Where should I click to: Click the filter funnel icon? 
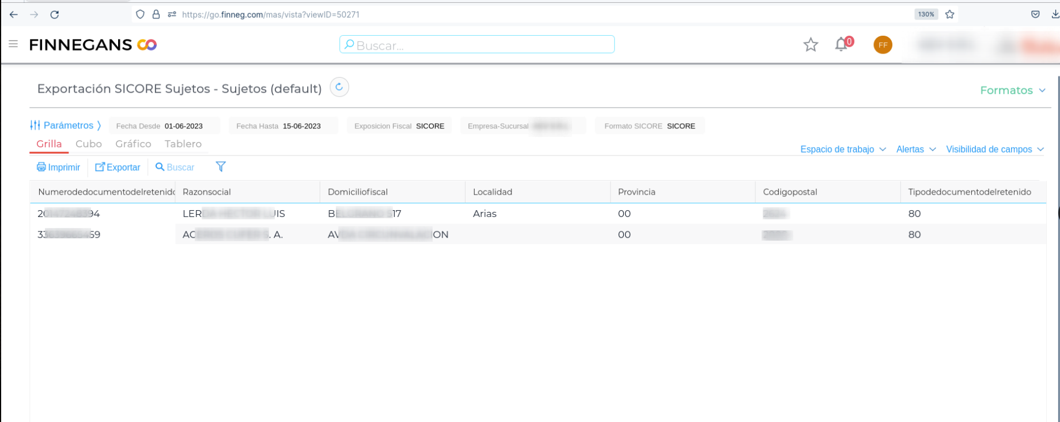(221, 167)
